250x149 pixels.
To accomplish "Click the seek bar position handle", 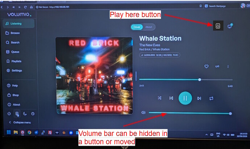I will point(200,80).
